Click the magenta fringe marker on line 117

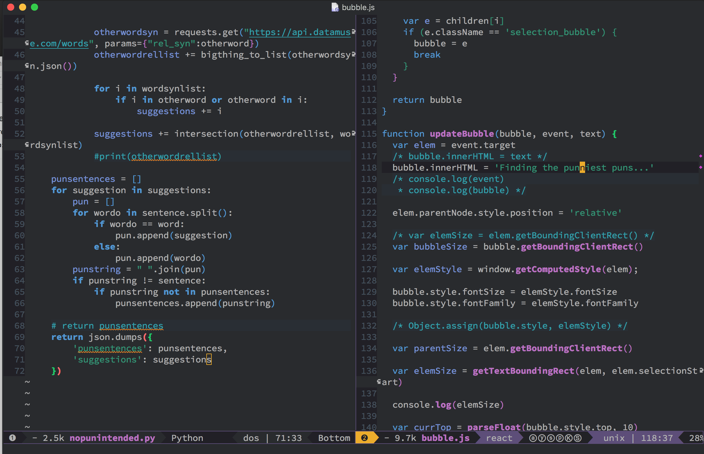click(700, 156)
